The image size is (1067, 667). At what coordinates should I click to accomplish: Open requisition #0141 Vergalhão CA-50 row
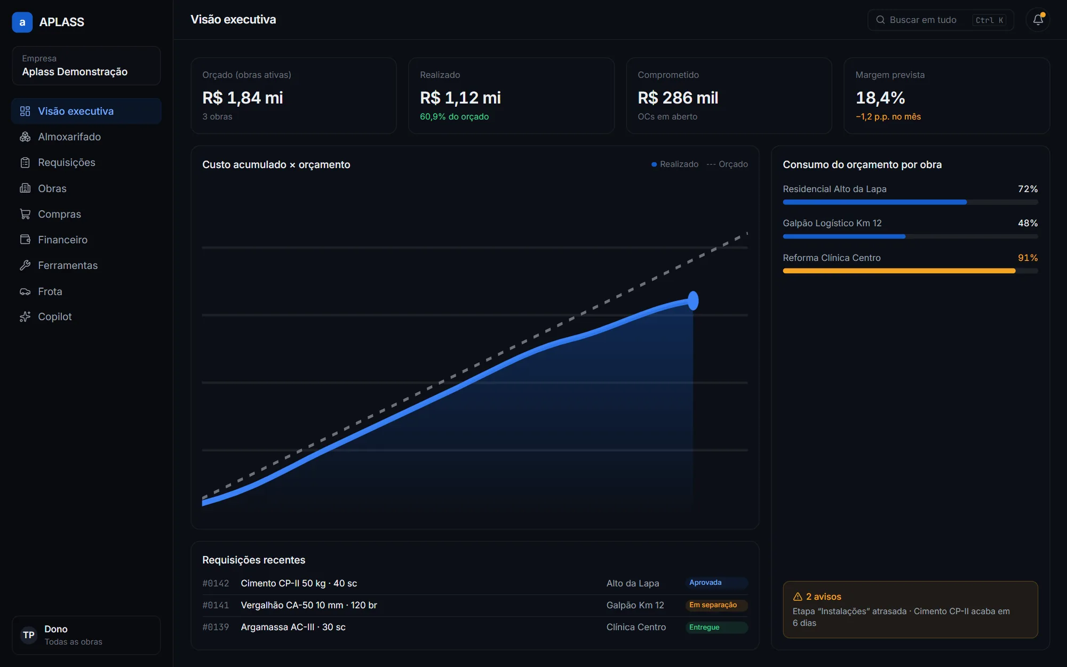(x=475, y=605)
